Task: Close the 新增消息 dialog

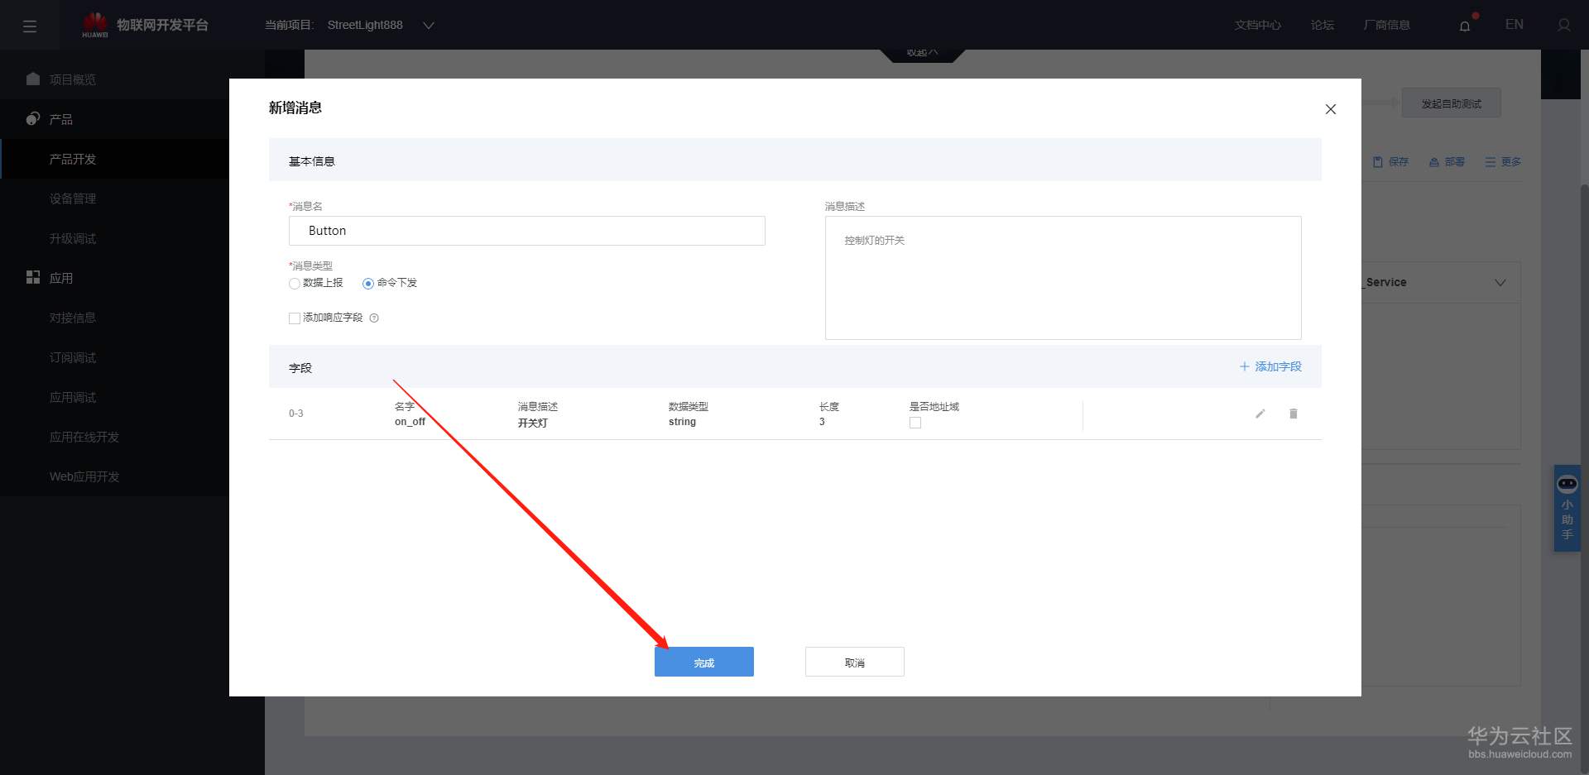Action: tap(1331, 109)
